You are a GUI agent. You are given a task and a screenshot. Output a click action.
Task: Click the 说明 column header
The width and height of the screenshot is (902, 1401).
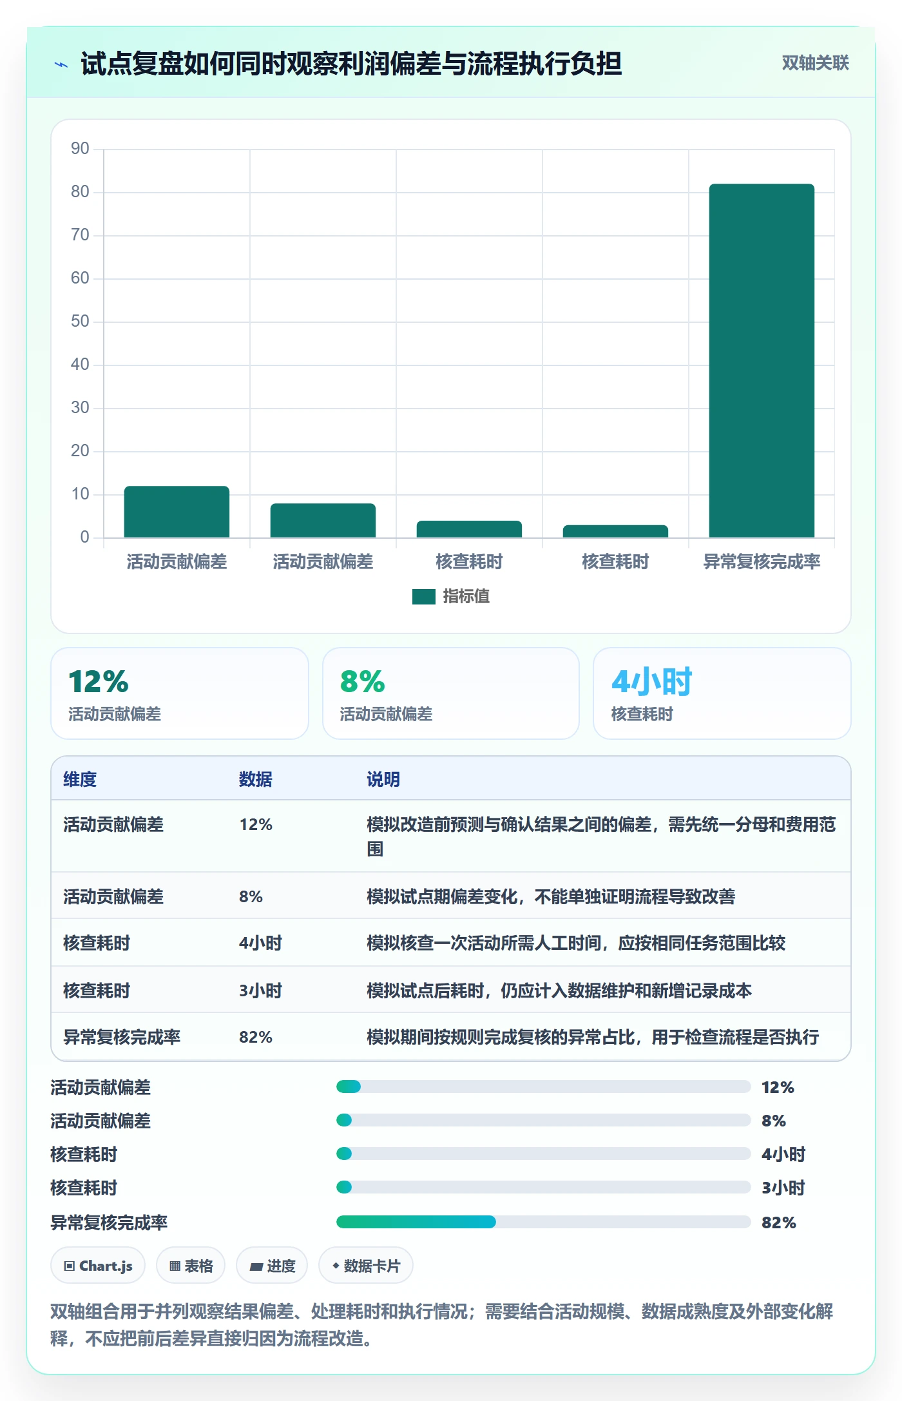click(383, 779)
